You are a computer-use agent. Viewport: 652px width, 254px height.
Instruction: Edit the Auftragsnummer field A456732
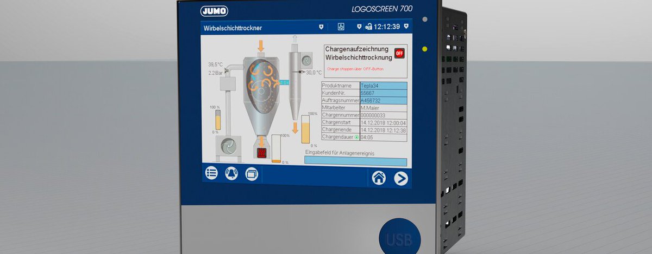(x=383, y=101)
